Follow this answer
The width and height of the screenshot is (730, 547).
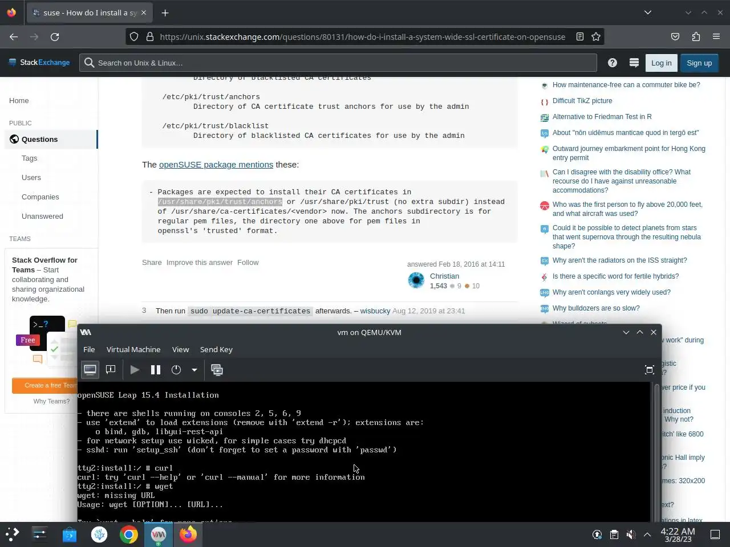(x=248, y=263)
